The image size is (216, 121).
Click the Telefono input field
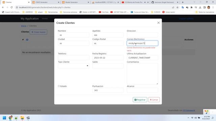tap(74, 58)
